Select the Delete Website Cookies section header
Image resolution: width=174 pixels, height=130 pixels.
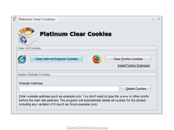point(34,74)
